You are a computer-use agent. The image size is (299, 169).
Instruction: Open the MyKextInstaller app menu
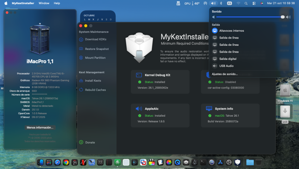tap(23, 3)
